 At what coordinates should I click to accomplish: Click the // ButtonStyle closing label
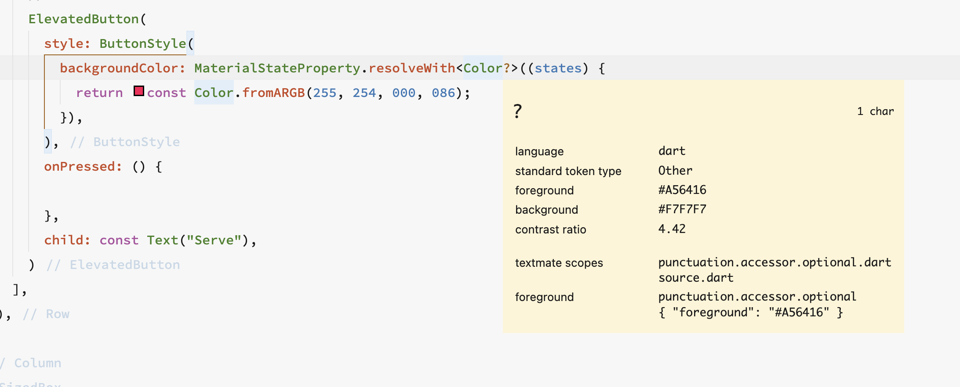point(125,142)
